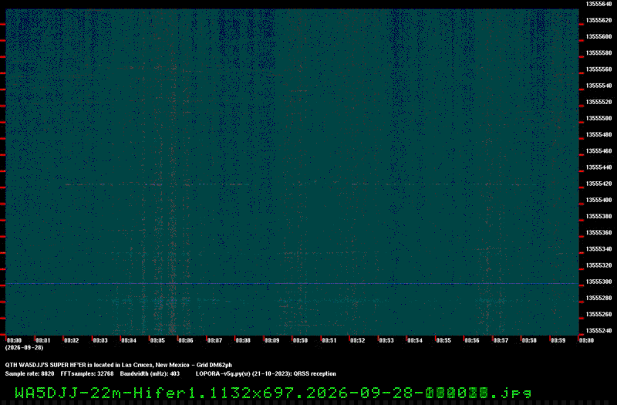617x405 pixels.
Task: Click the 13555640 frequency label
Action: 599,4
